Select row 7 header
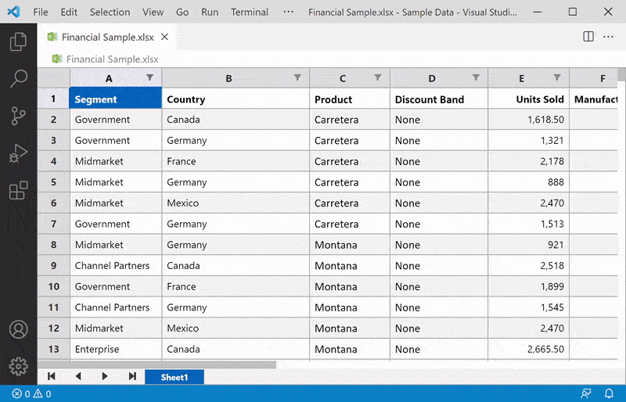The image size is (626, 402). pyautogui.click(x=54, y=224)
